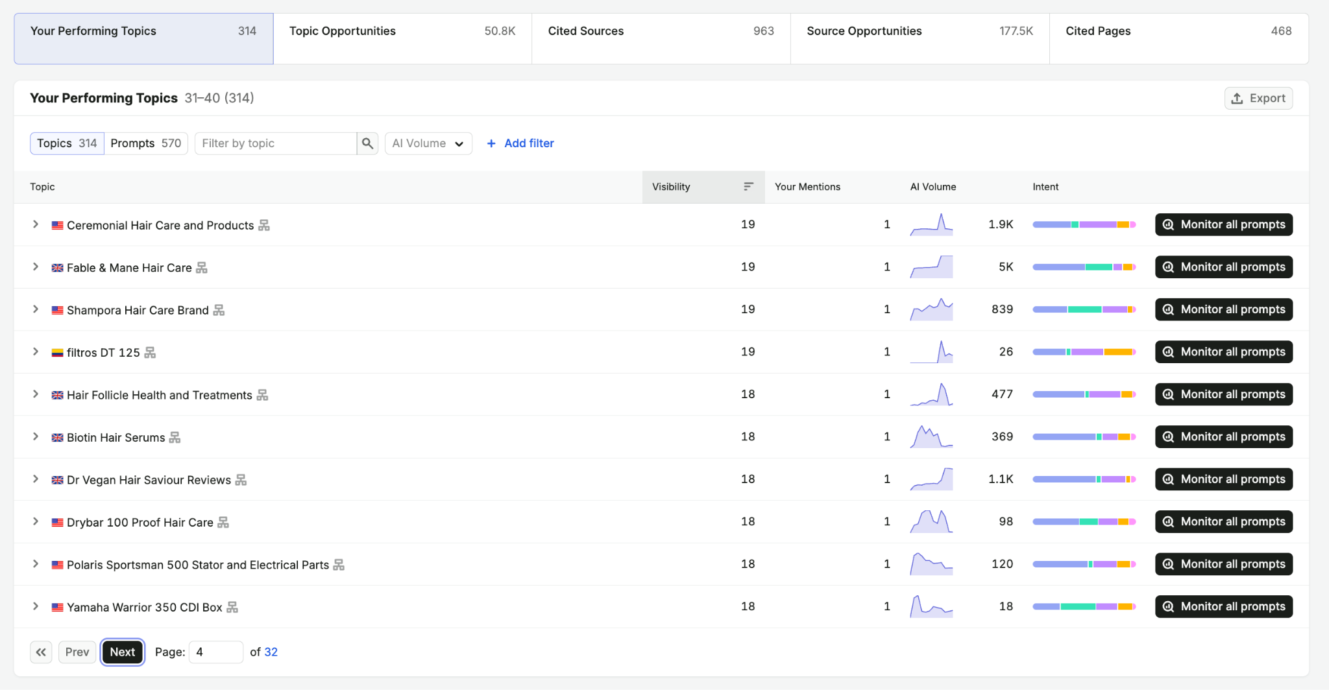Click the sort icon in the Visibility column header
Screen dimensions: 1329x690
[x=748, y=187]
